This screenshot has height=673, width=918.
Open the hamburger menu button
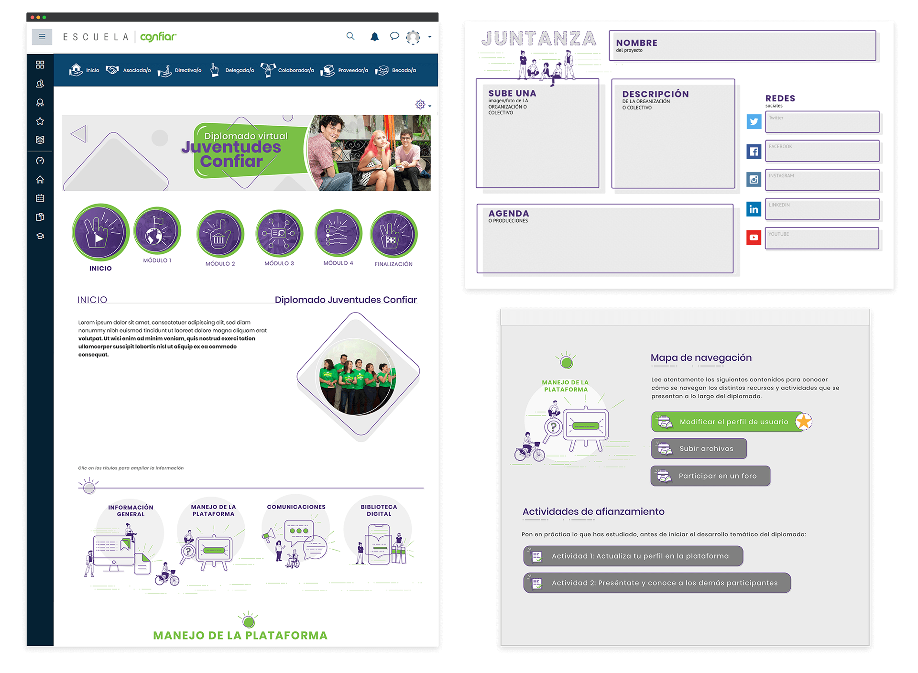point(42,37)
